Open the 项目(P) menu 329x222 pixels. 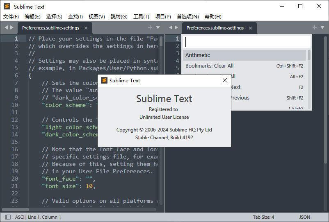coord(163,16)
